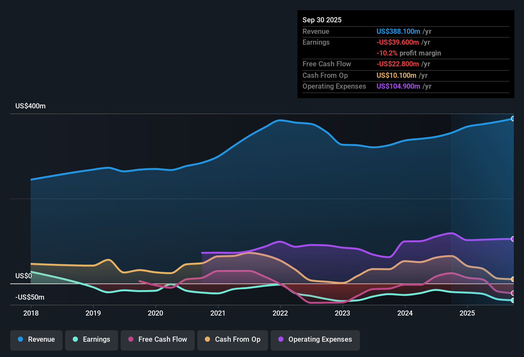The image size is (524, 357).
Task: Click the orange Cash From Op dot icon
Action: [207, 339]
